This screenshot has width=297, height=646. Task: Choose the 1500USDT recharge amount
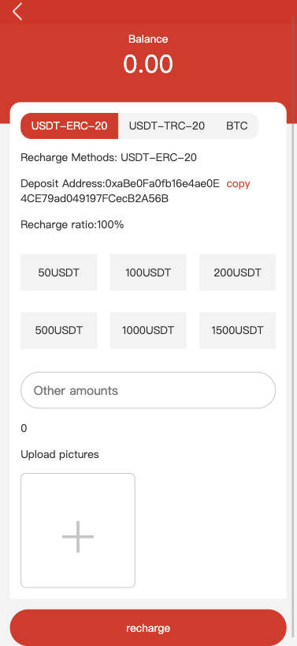coord(237,330)
